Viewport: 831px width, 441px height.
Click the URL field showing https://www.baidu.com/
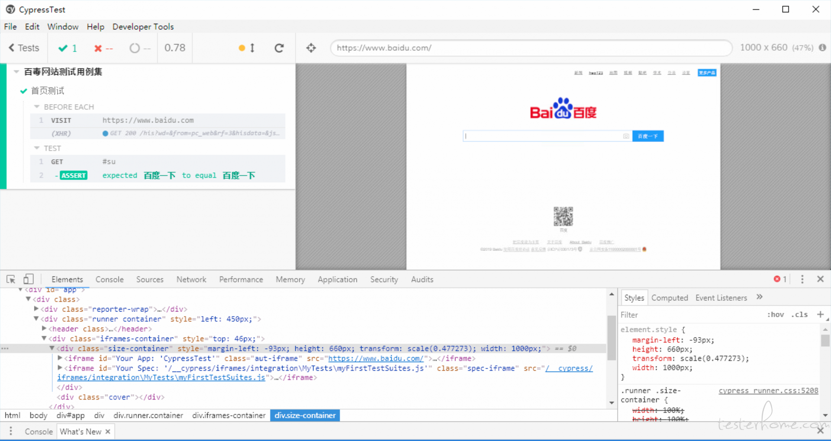531,48
